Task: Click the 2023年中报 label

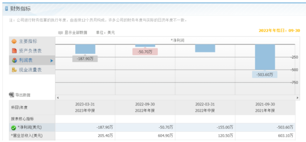Action: (85, 111)
